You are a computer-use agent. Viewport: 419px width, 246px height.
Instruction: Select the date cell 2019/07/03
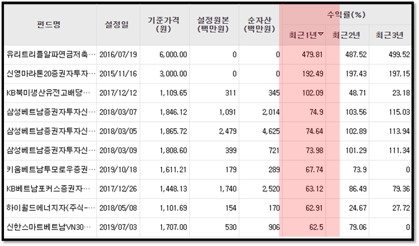pyautogui.click(x=118, y=227)
